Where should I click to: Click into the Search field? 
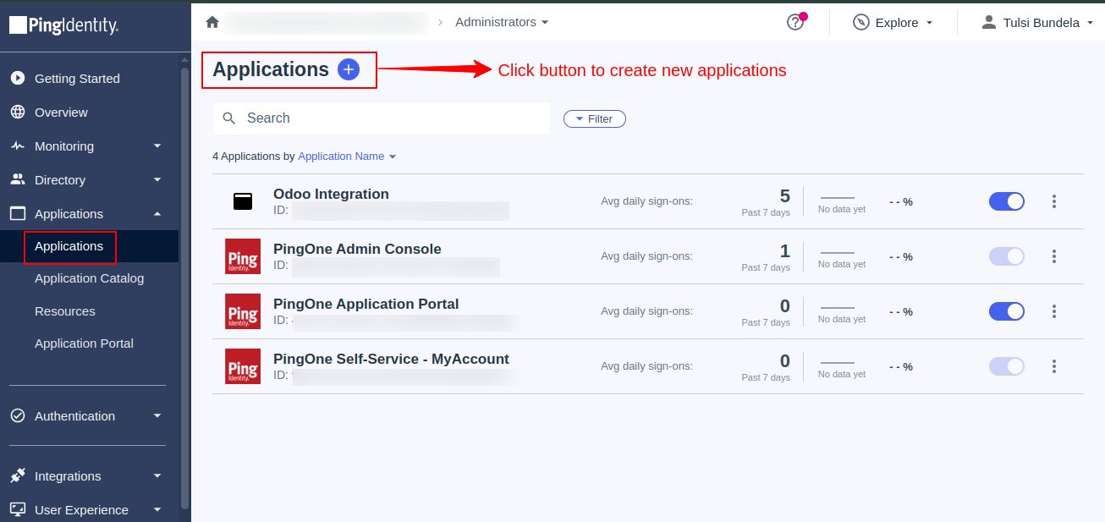[382, 118]
